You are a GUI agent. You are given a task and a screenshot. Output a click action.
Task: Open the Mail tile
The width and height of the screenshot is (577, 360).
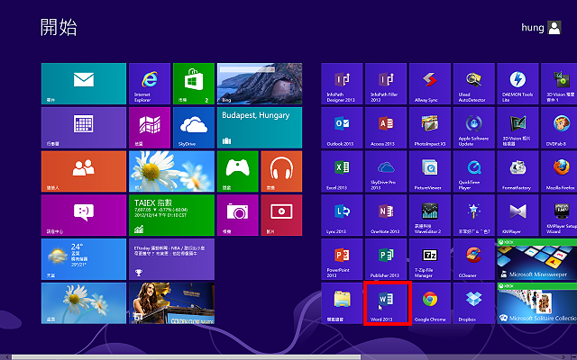click(84, 84)
